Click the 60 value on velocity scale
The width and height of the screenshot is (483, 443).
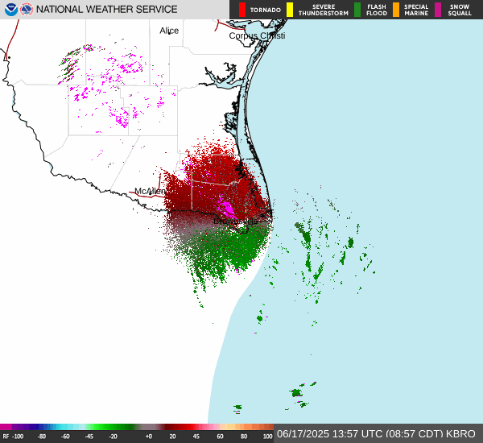point(220,437)
